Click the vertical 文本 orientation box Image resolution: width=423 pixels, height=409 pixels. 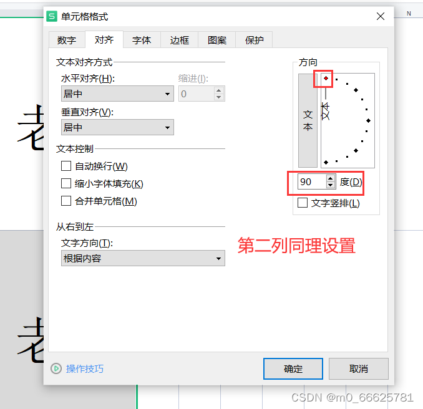coord(308,120)
